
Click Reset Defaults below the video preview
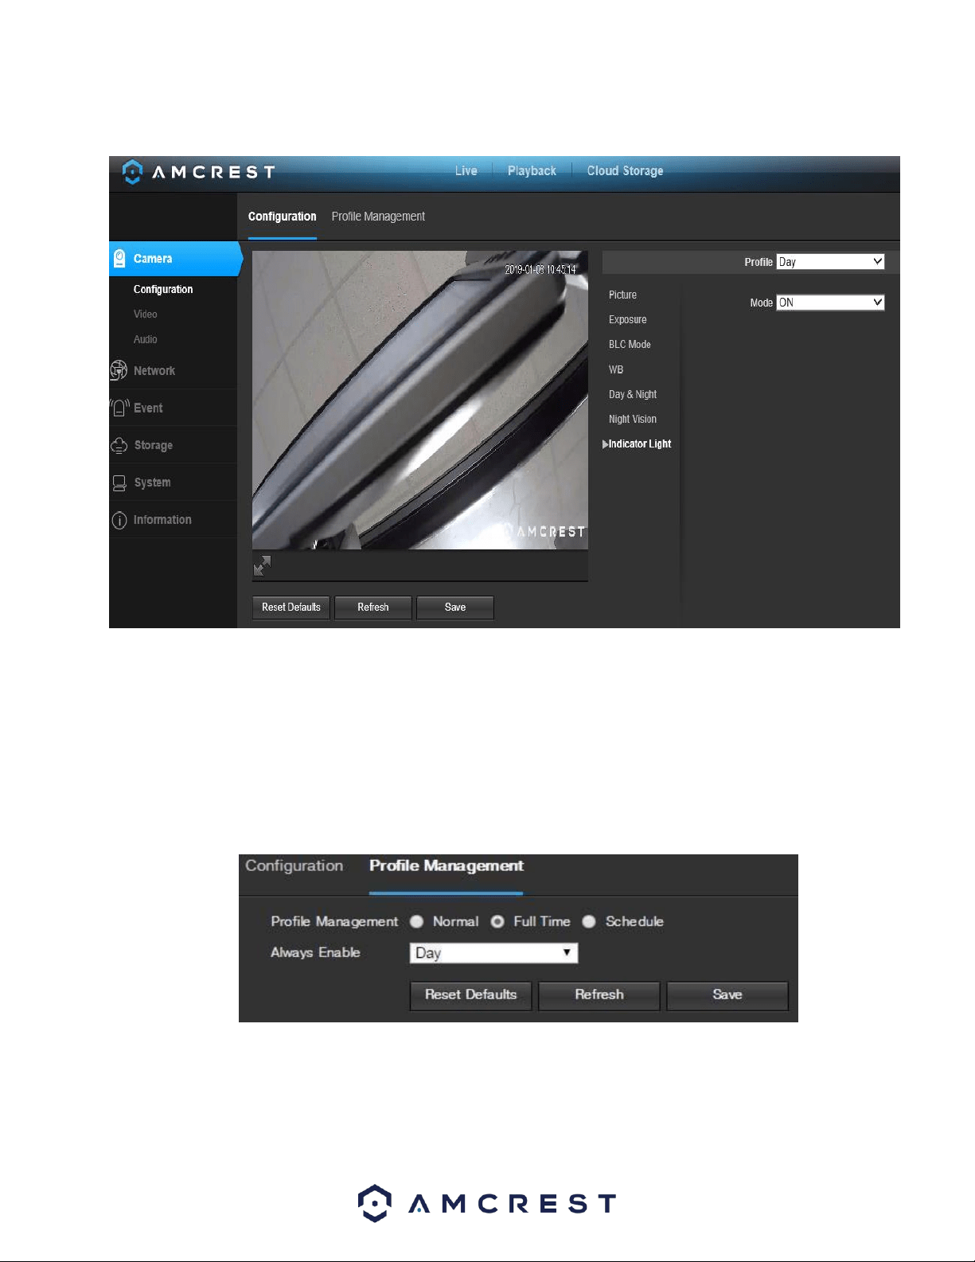tap(291, 608)
